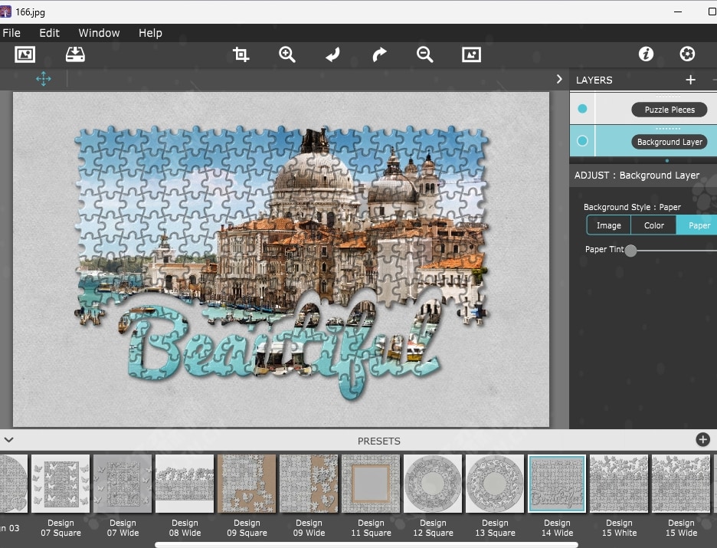Open the File menu
Screen dimensions: 717x548
(11, 33)
